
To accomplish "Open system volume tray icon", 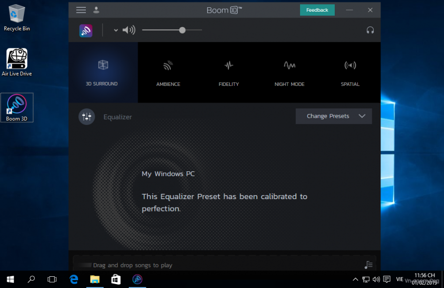I will [376, 280].
